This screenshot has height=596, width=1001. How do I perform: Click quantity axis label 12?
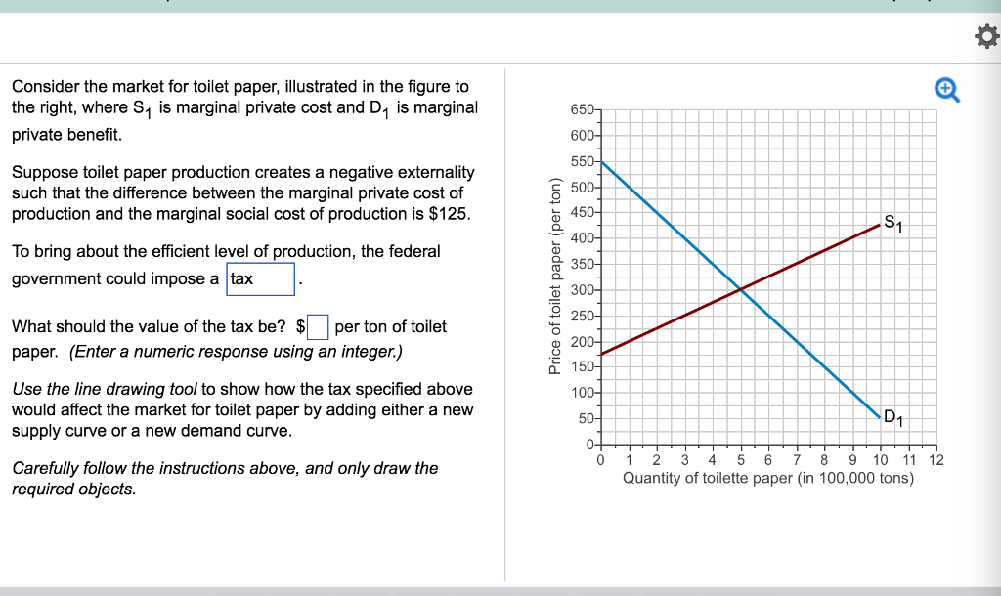click(x=936, y=460)
